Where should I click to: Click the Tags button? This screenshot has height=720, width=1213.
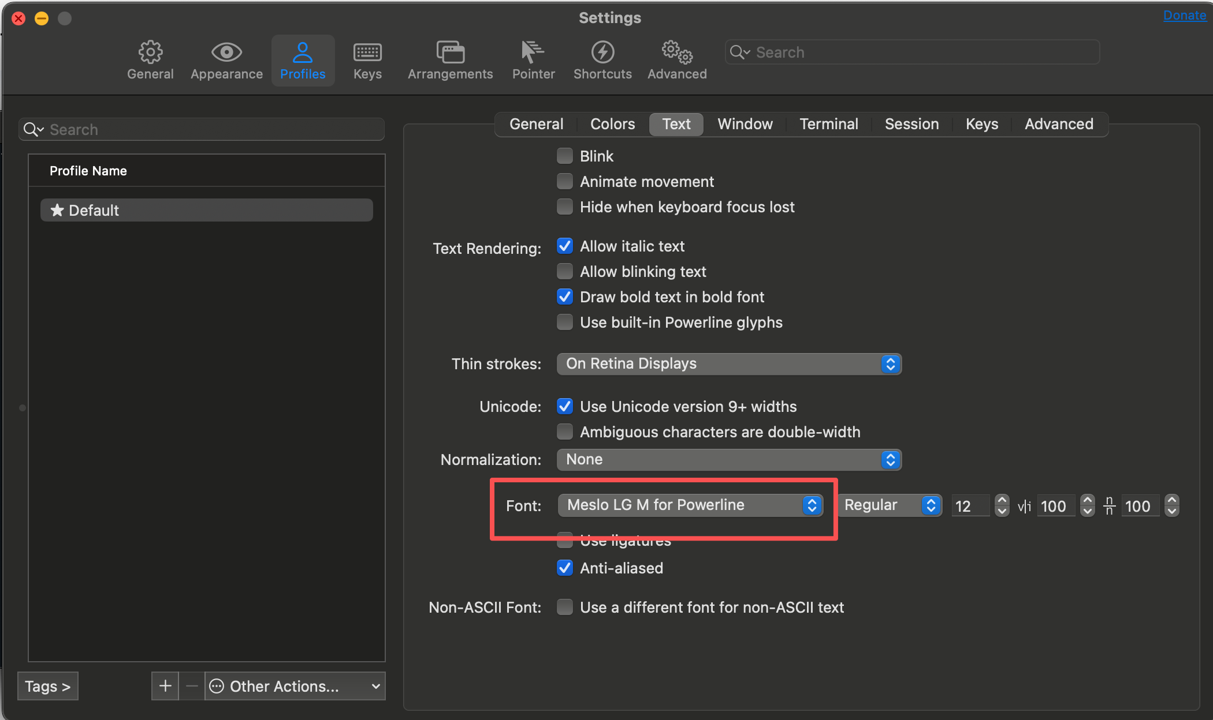[48, 686]
